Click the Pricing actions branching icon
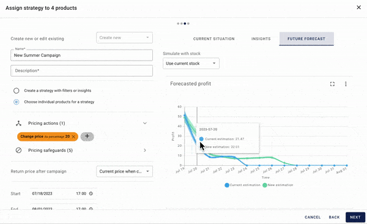Screen dimensions: 367x224 [x=18, y=123]
